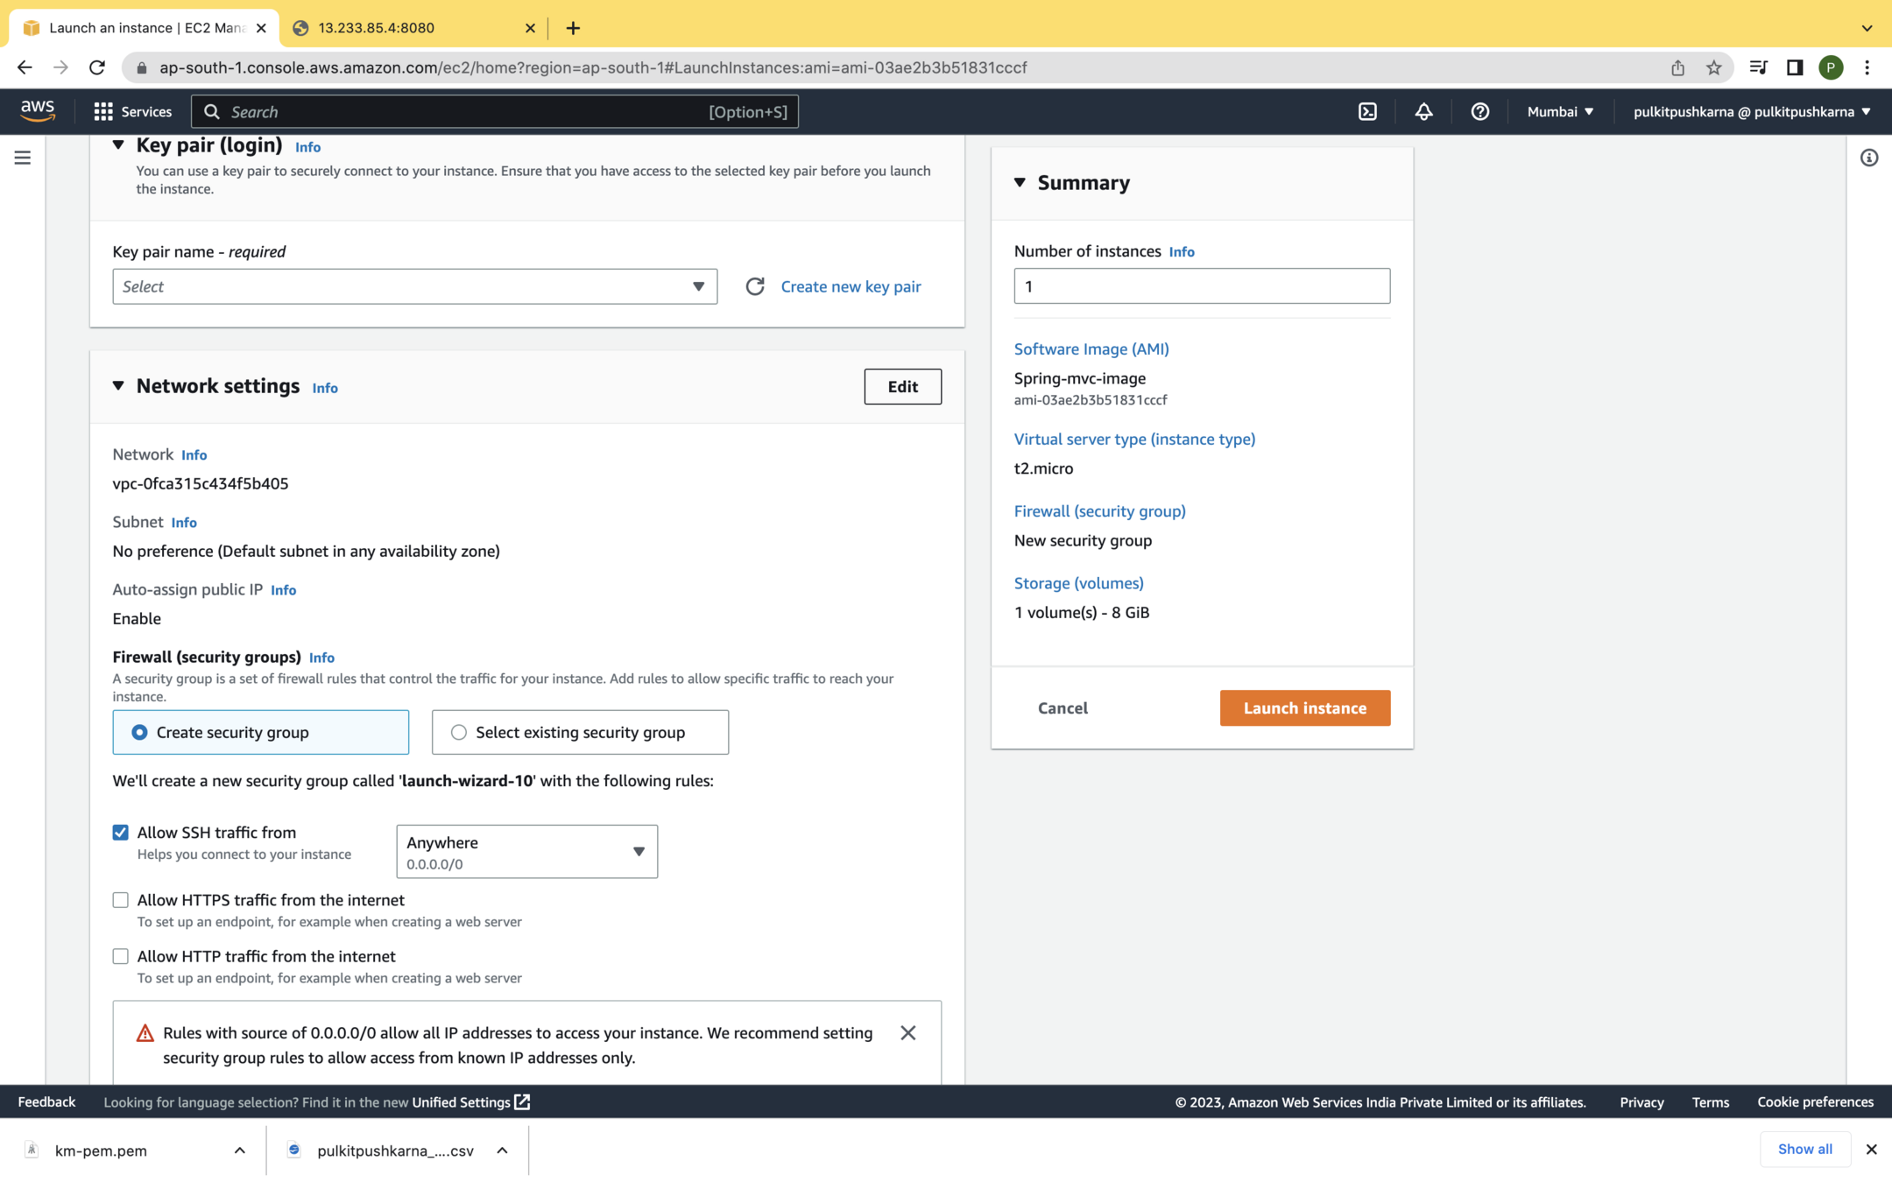Screen dimensions: 1892x1182
Task: Open the Services grid menu
Action: click(x=132, y=111)
